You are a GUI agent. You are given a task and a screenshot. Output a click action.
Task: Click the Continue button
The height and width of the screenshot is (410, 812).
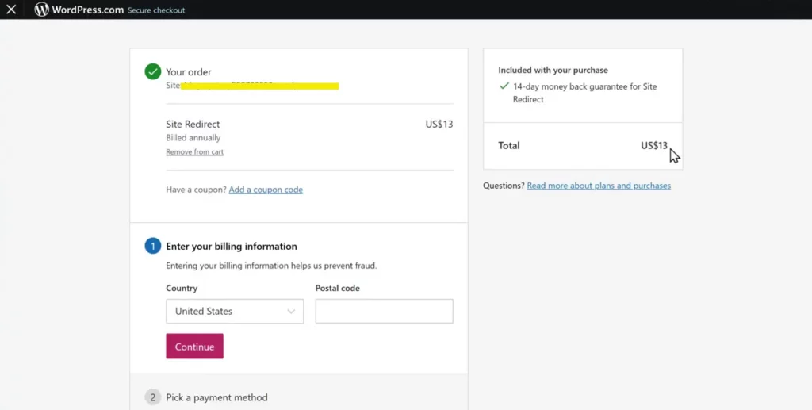[195, 347]
